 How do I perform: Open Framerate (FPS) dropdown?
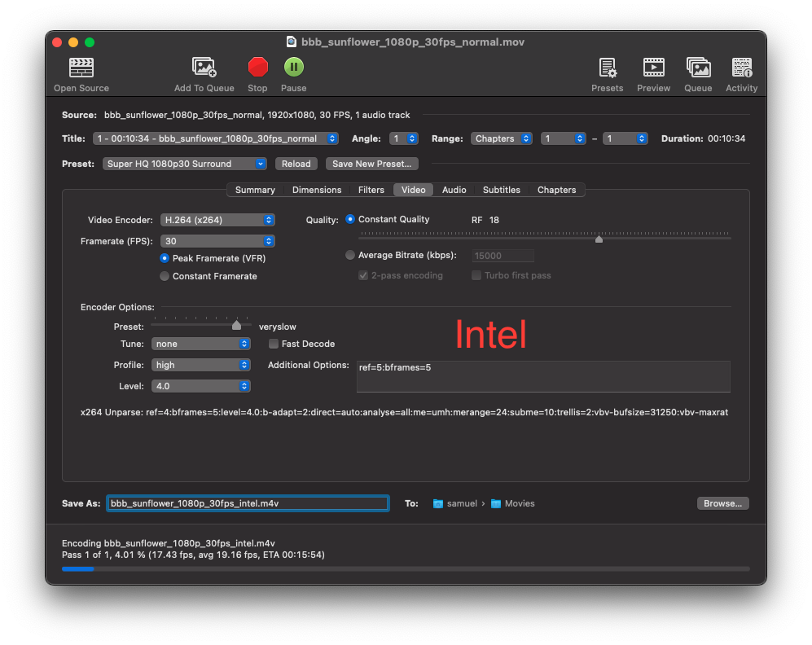217,241
